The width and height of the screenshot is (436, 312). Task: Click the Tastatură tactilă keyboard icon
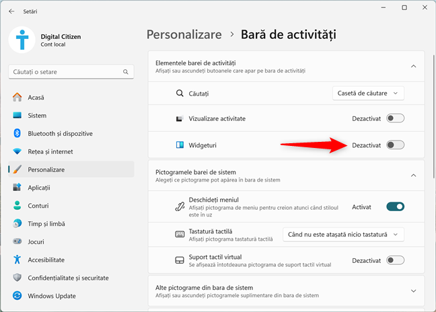tap(180, 234)
